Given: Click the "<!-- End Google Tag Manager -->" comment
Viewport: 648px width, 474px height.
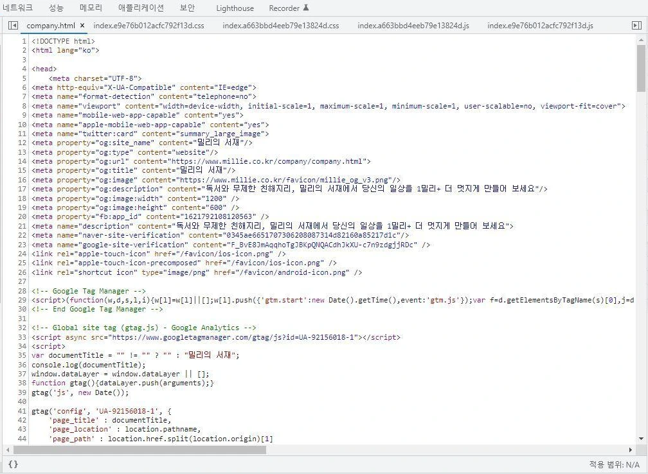Looking at the screenshot, I should click(97, 310).
